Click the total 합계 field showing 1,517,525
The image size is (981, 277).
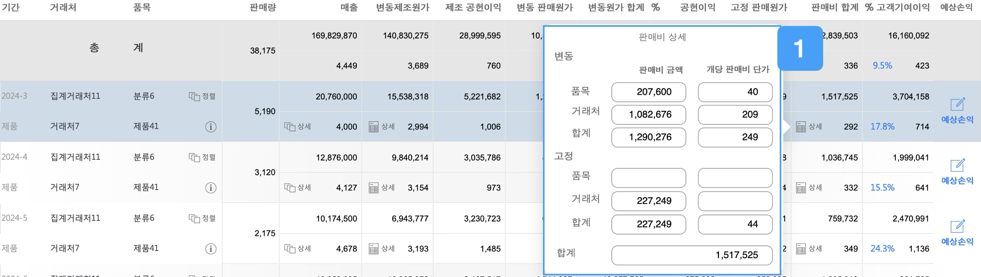(x=691, y=255)
